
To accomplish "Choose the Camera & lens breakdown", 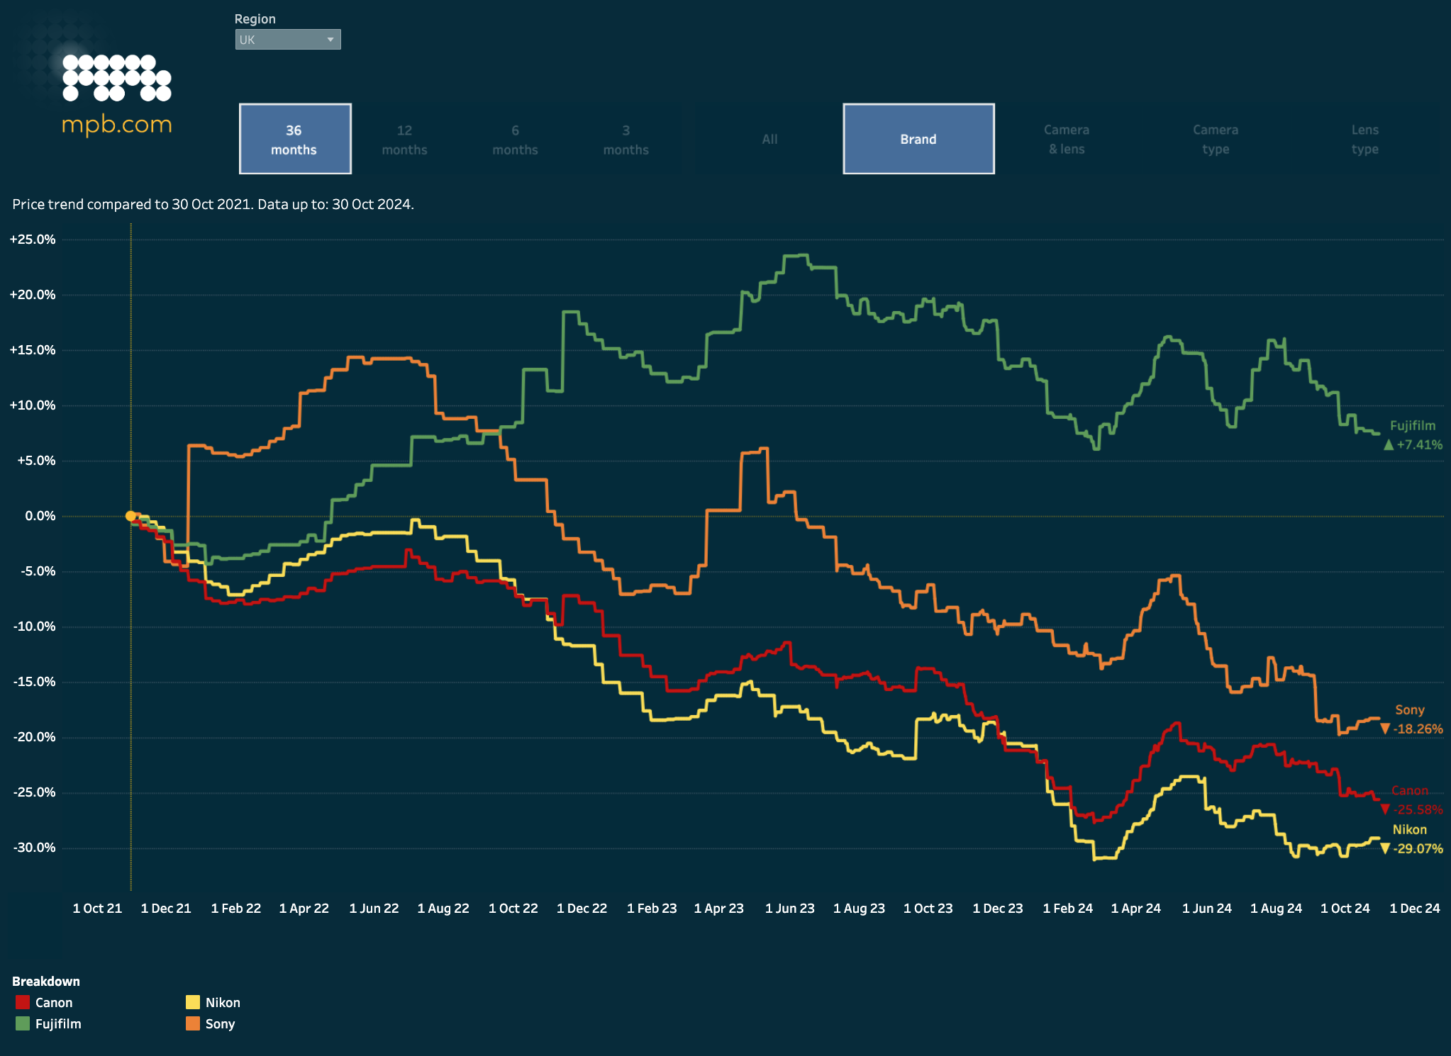I will (x=1067, y=140).
